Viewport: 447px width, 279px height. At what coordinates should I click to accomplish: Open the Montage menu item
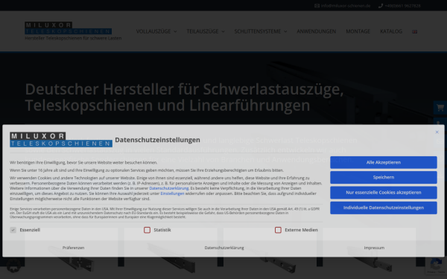(358, 31)
